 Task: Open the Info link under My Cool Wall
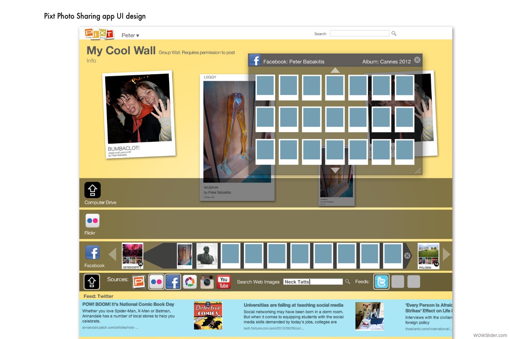(x=91, y=61)
